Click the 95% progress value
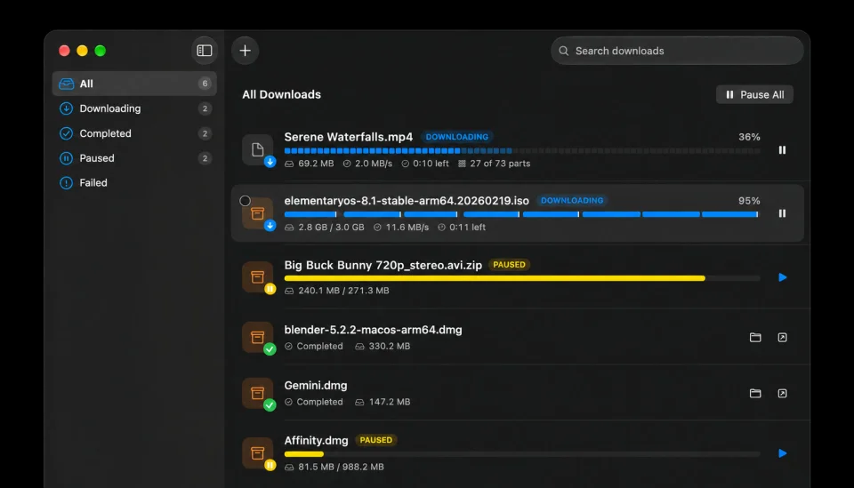Image resolution: width=854 pixels, height=488 pixels. 749,201
